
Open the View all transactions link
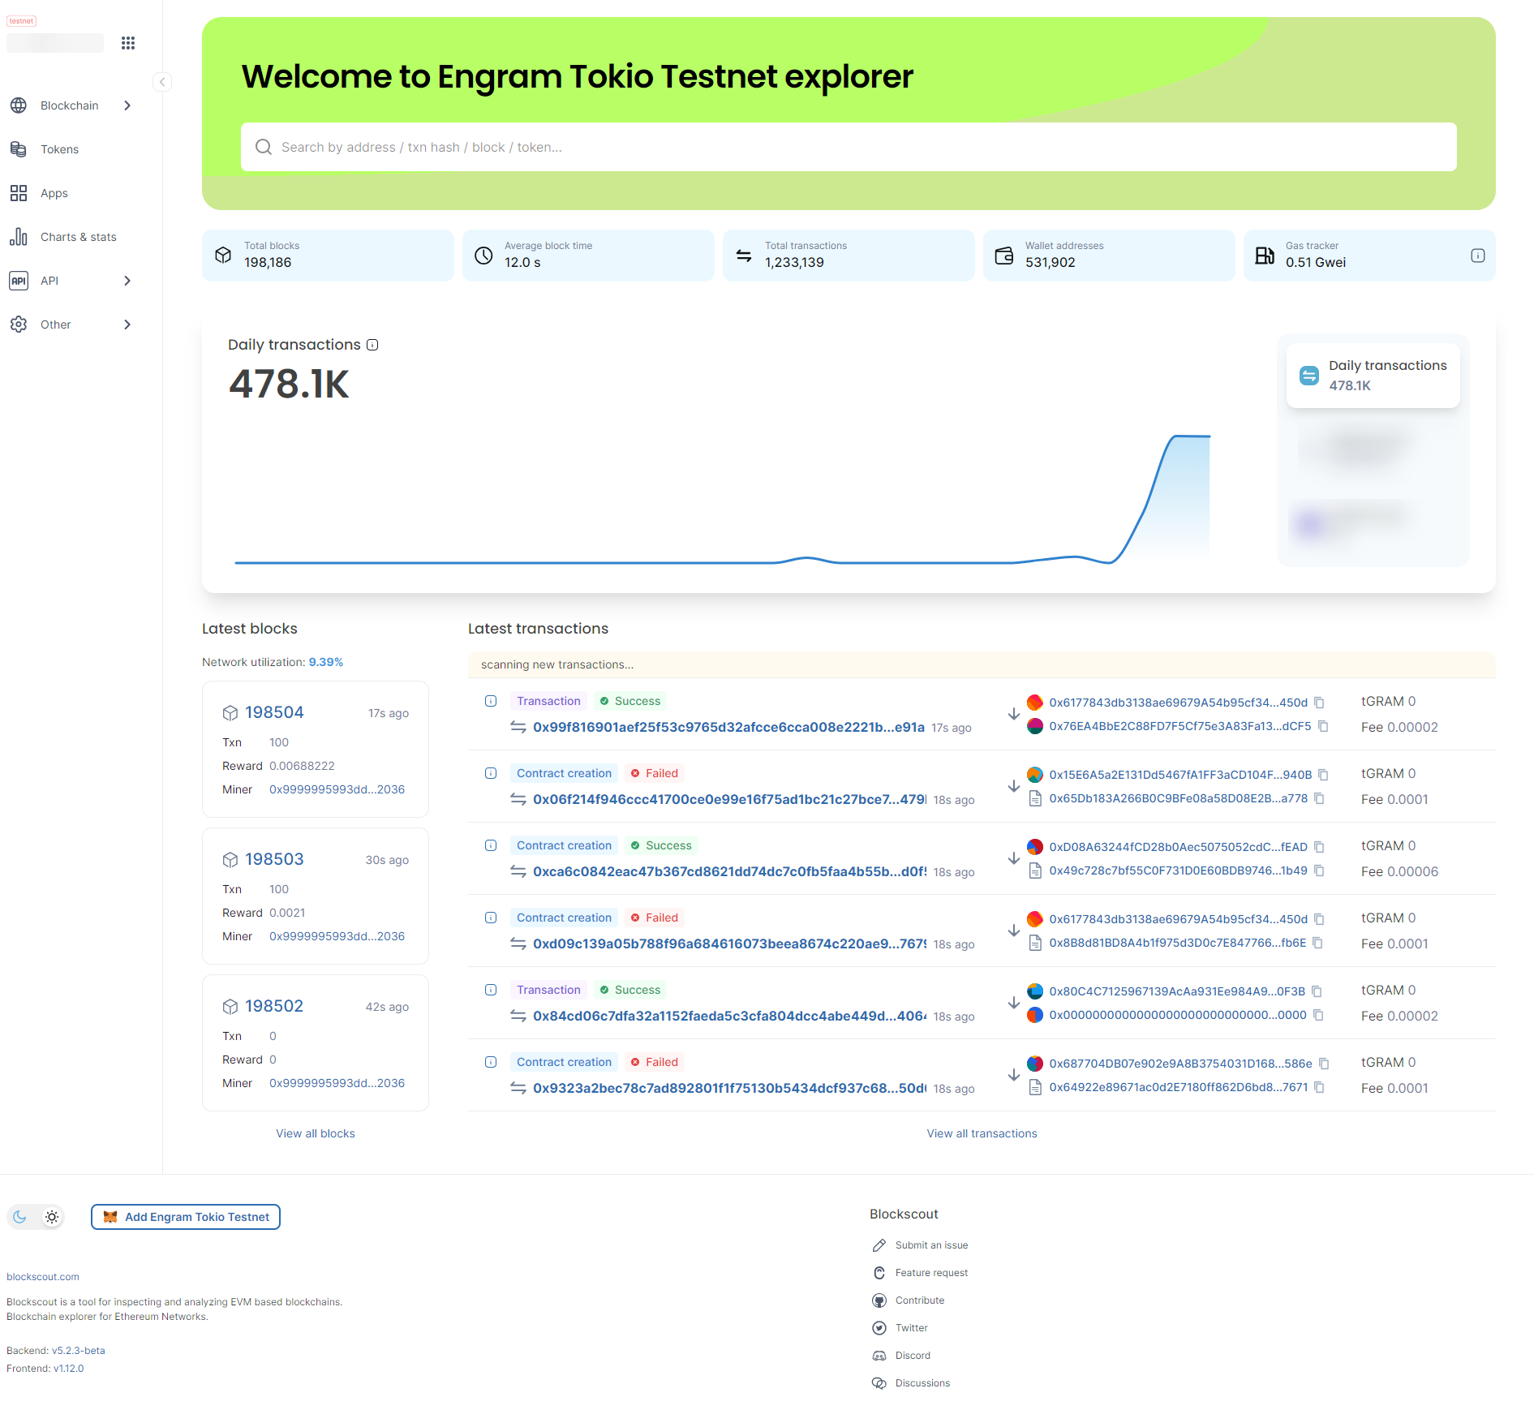(x=982, y=1133)
